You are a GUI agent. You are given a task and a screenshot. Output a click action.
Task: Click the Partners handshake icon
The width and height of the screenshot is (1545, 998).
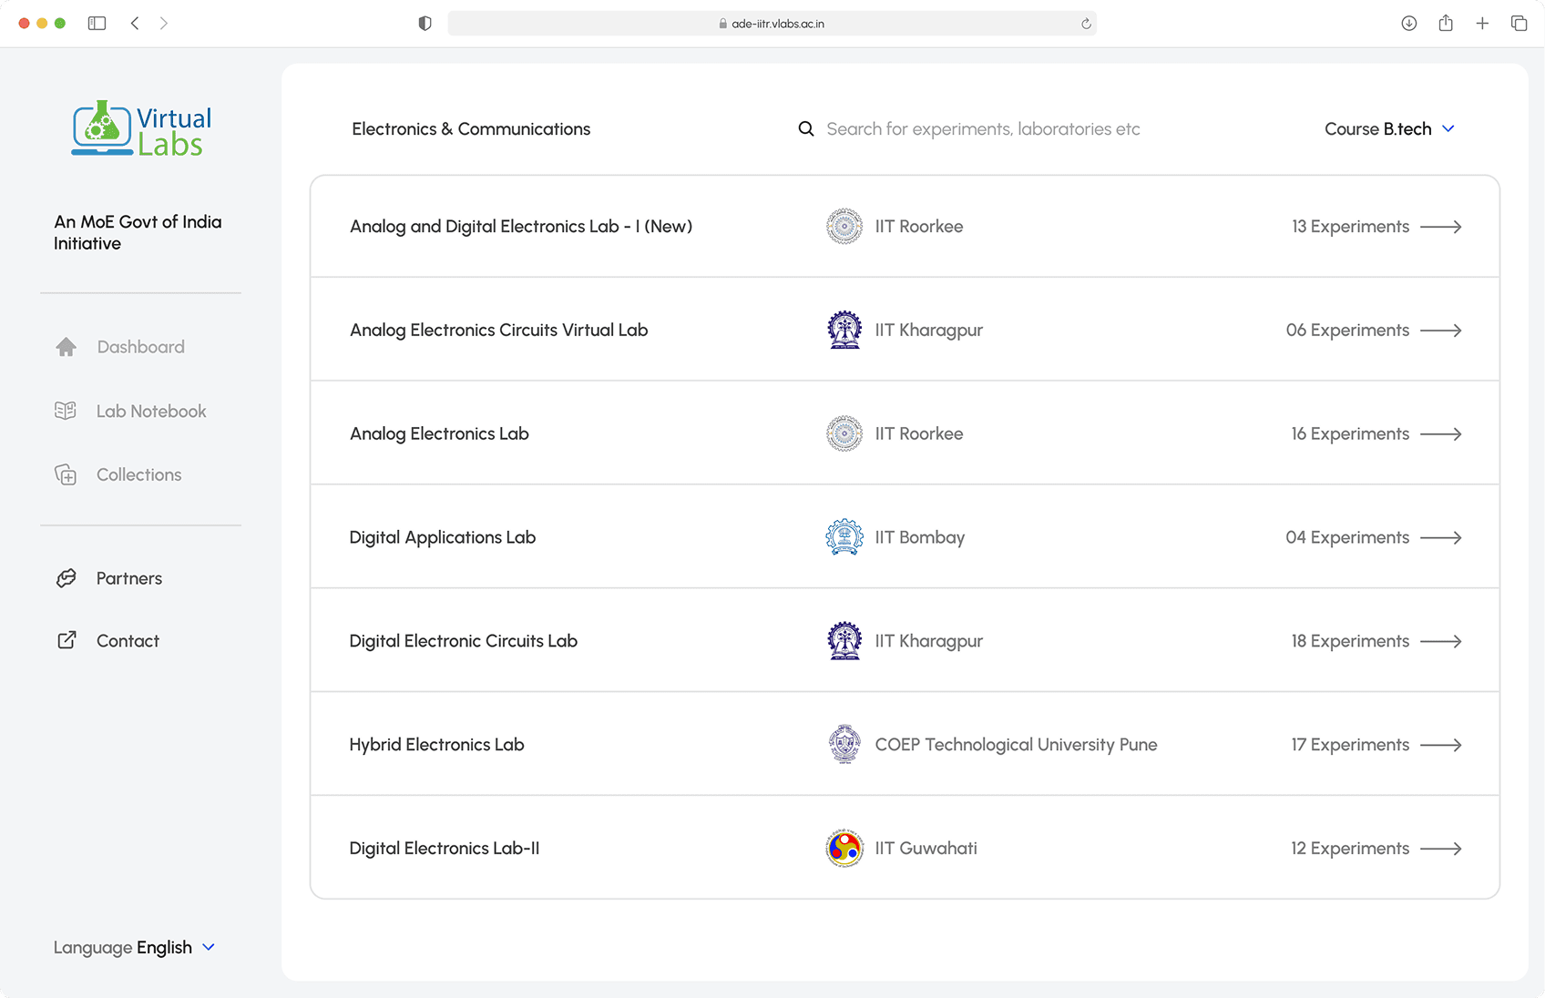click(x=67, y=578)
